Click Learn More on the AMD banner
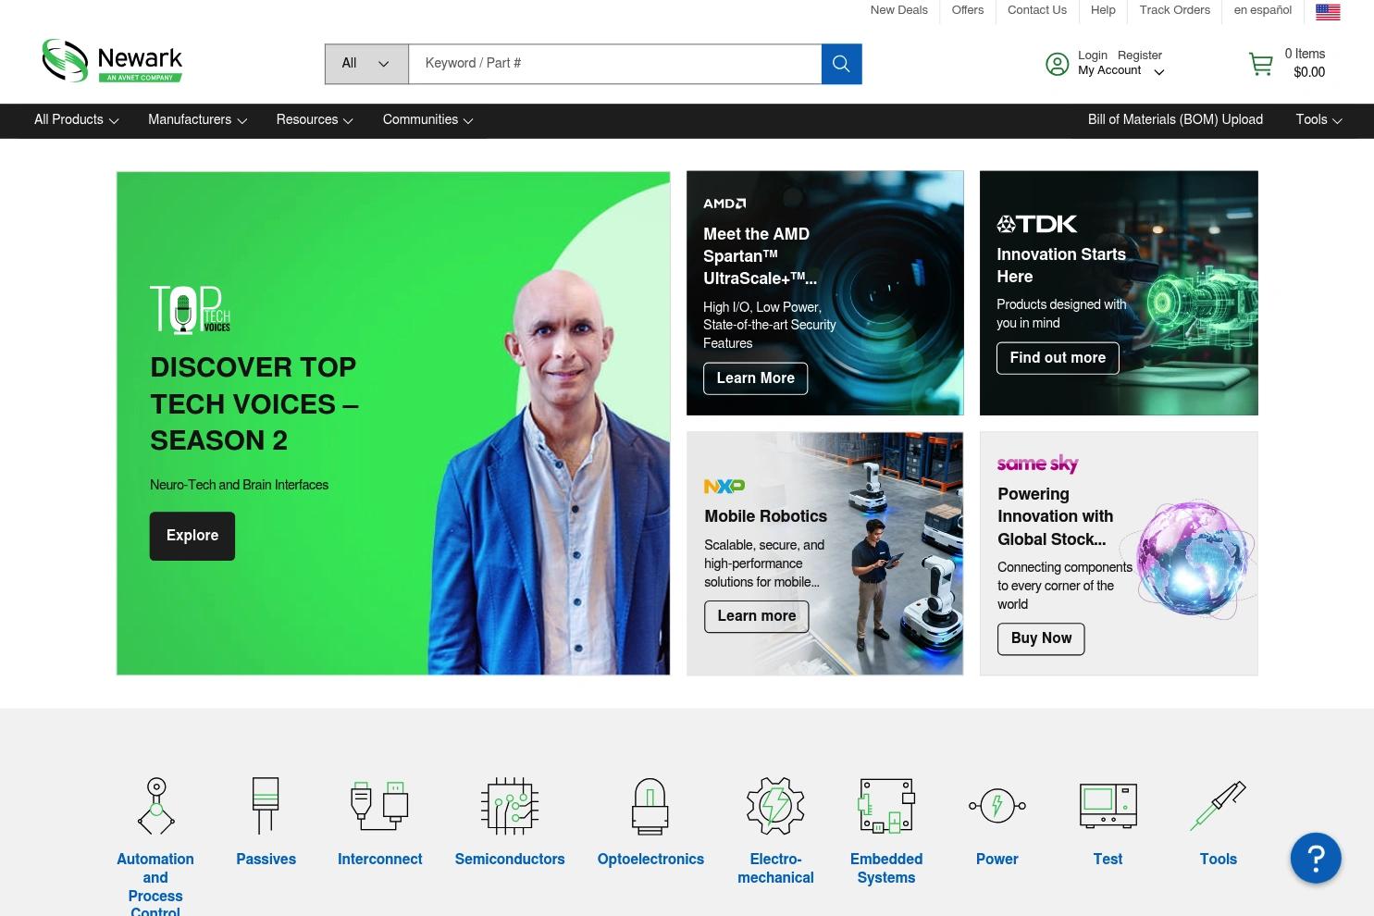 [756, 378]
